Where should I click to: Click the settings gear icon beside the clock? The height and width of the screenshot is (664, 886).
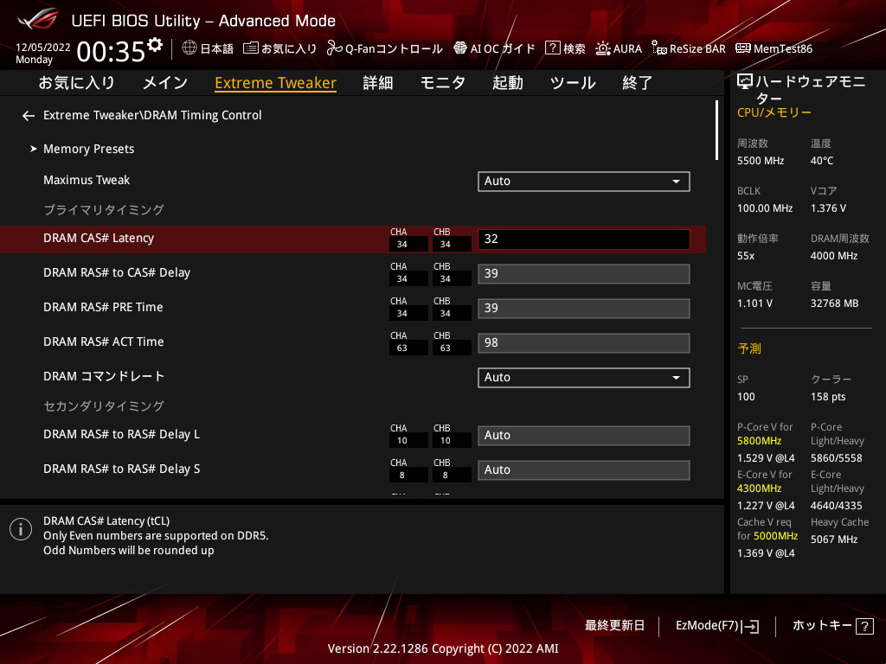point(155,45)
